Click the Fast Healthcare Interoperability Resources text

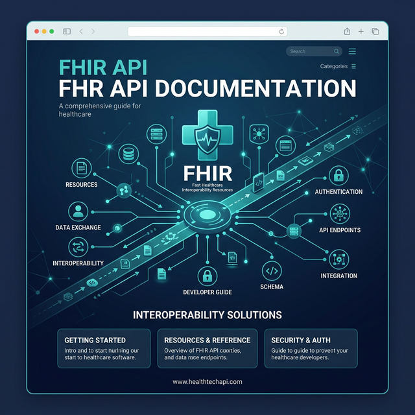coord(207,187)
